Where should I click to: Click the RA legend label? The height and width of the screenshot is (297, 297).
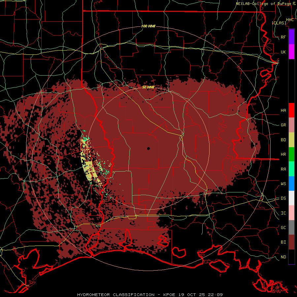click(x=283, y=169)
